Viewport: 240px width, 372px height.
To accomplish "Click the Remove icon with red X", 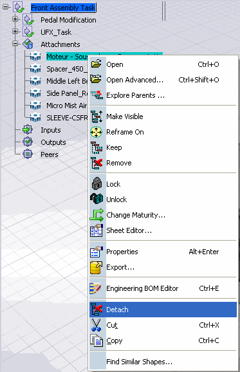I will (x=97, y=163).
